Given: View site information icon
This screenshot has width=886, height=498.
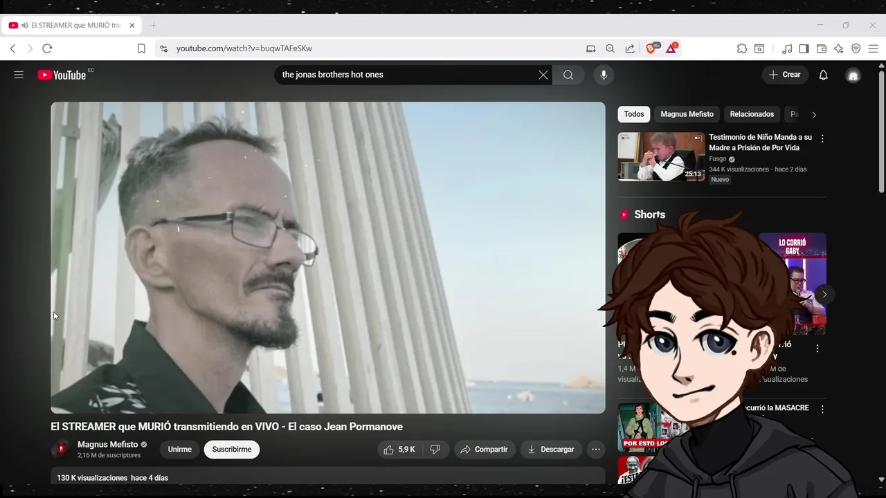Looking at the screenshot, I should click(x=163, y=48).
